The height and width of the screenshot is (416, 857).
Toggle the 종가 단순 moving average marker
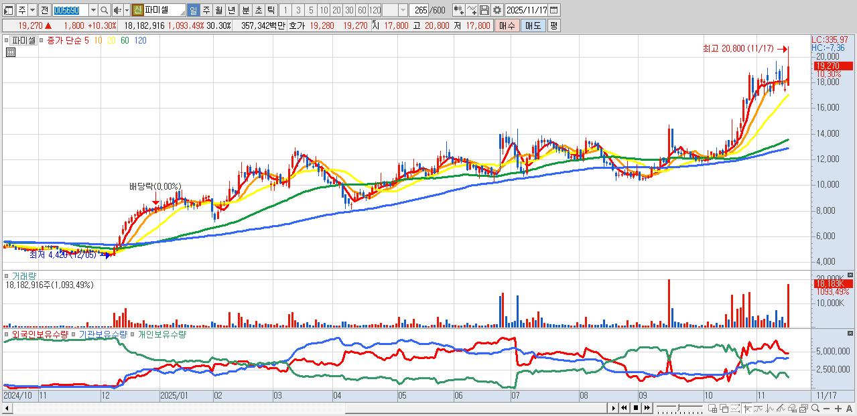pyautogui.click(x=42, y=41)
